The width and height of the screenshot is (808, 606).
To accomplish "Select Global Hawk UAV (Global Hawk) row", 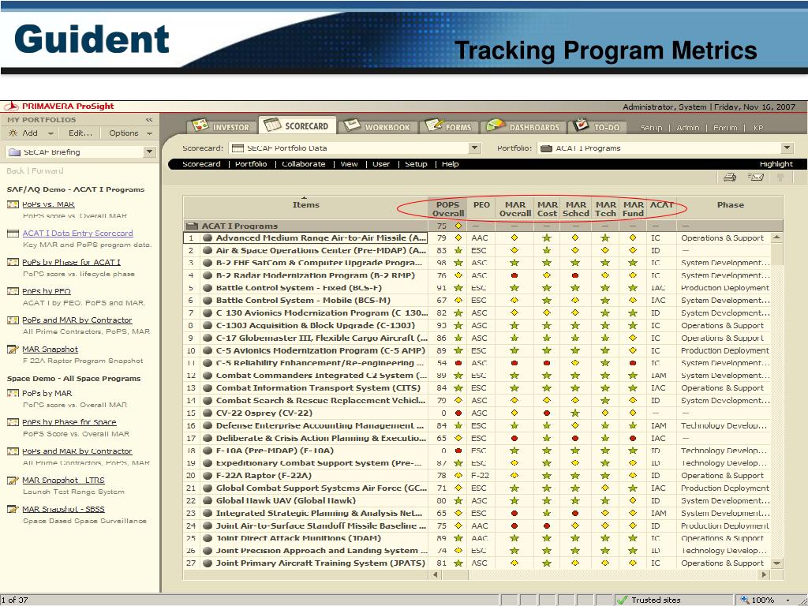I will pos(477,500).
